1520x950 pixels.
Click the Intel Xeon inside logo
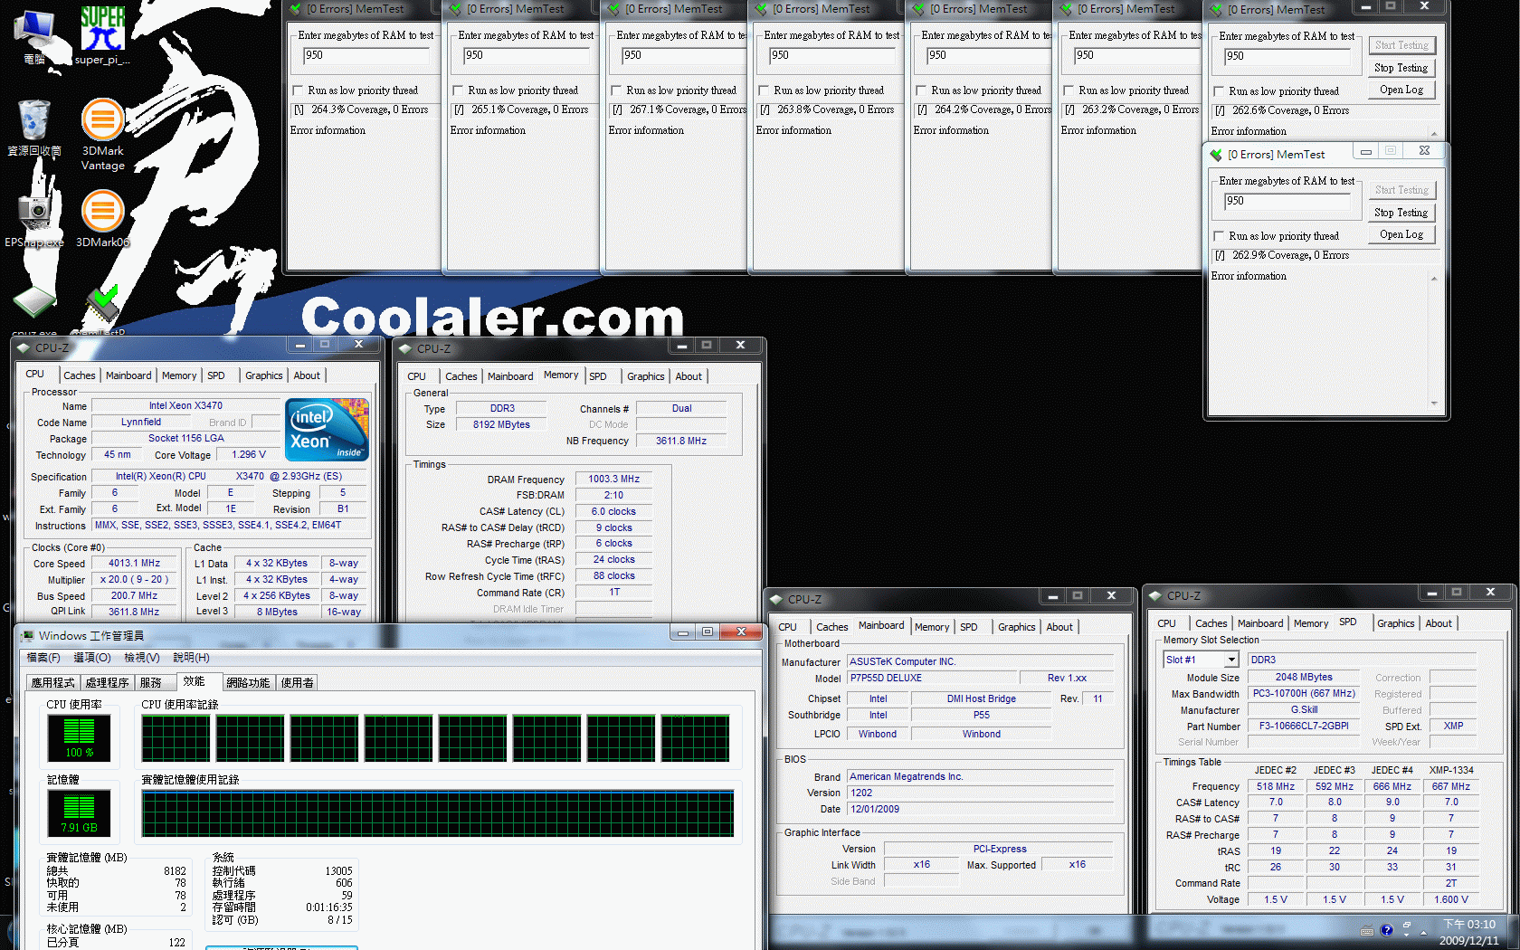tap(327, 430)
